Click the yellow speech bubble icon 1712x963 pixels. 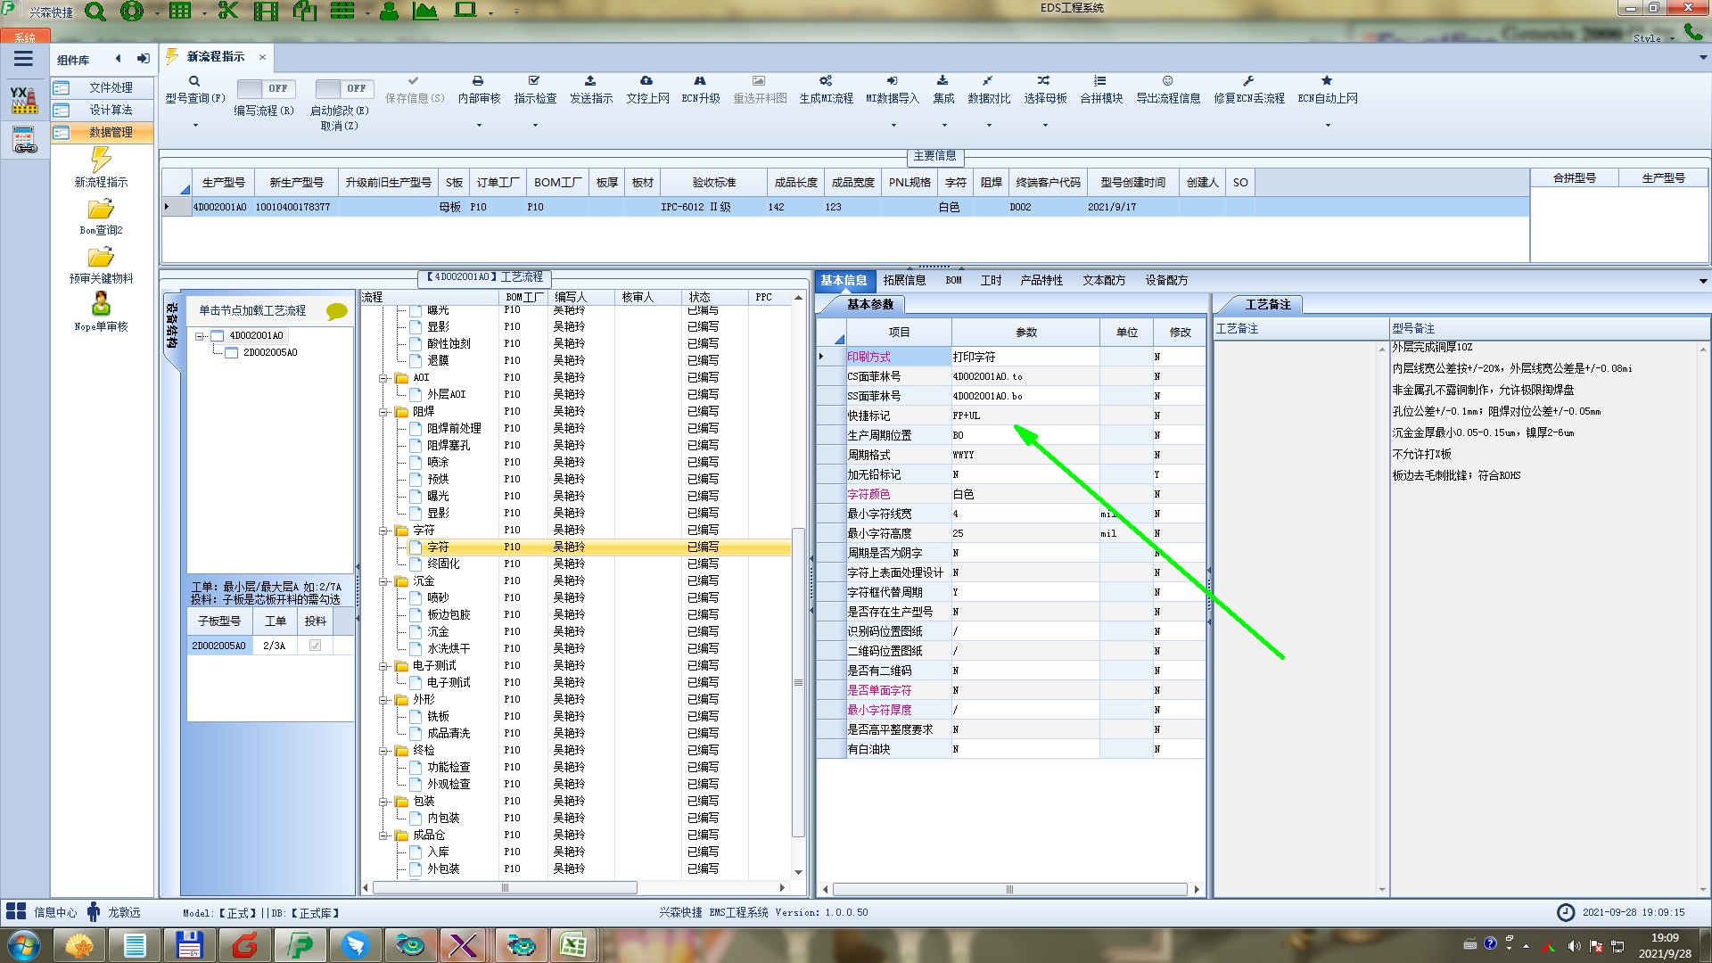pos(336,311)
